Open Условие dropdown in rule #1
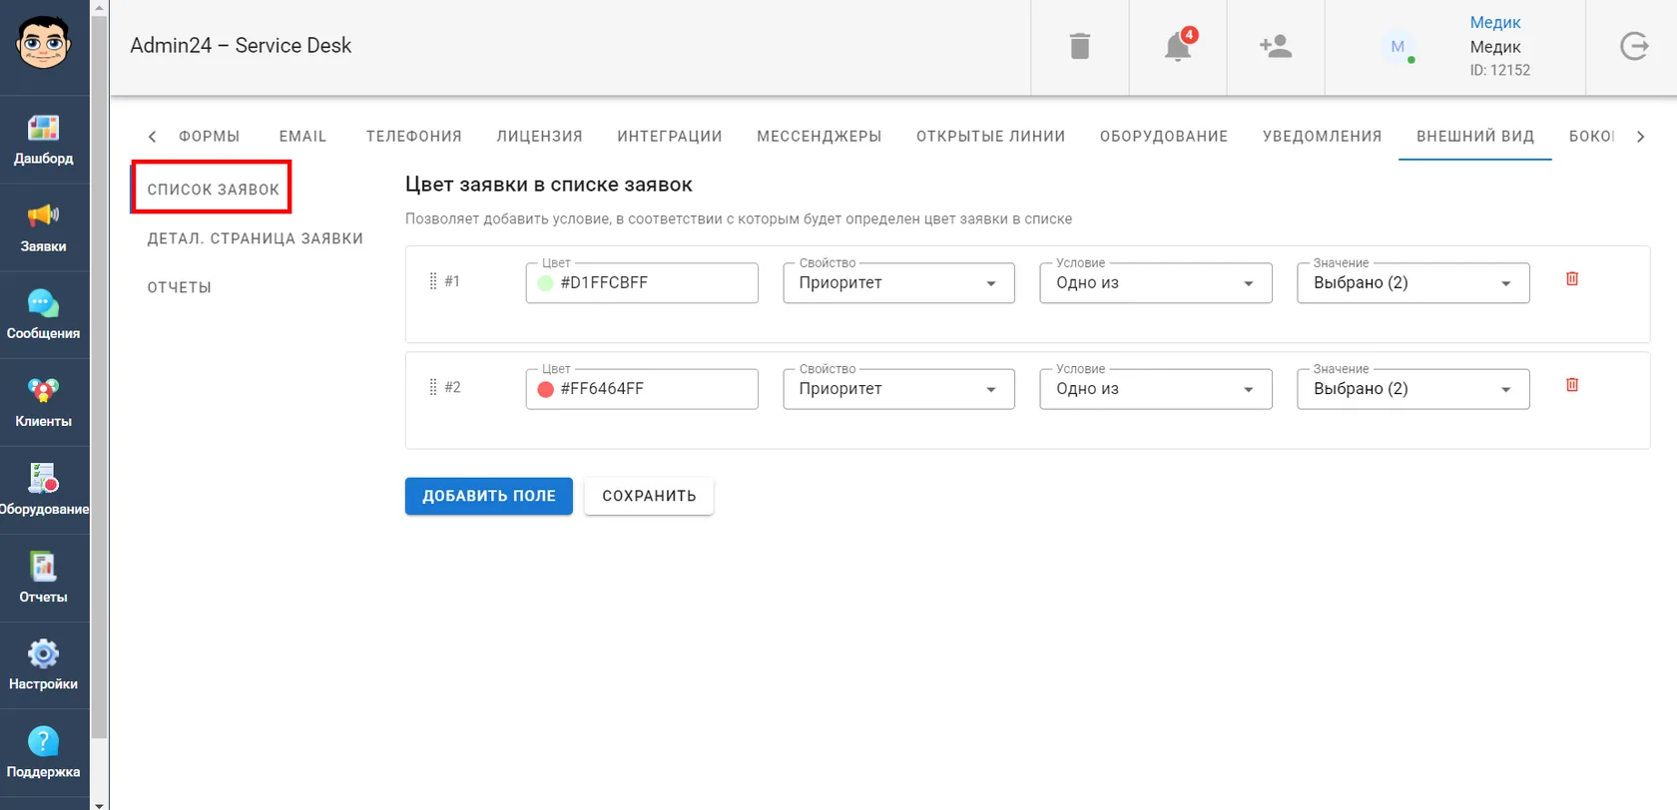The width and height of the screenshot is (1677, 810). point(1156,283)
